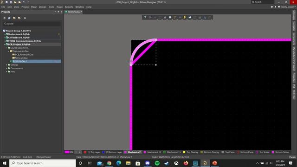Click the place line icon in the Active Bar

pyautogui.click(x=209, y=18)
